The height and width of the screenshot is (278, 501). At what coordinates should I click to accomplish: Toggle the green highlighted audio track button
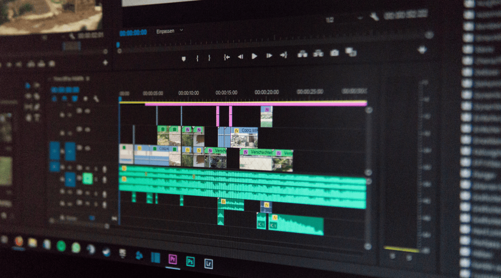tap(87, 179)
